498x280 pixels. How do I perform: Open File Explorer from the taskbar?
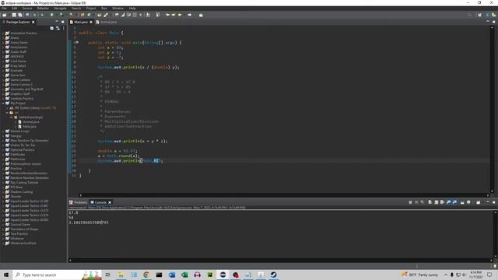point(121,275)
